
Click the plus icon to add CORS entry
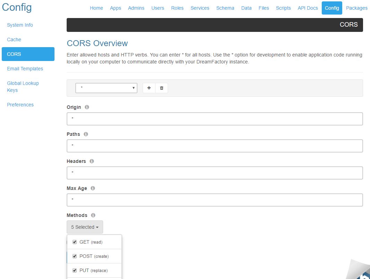click(149, 88)
